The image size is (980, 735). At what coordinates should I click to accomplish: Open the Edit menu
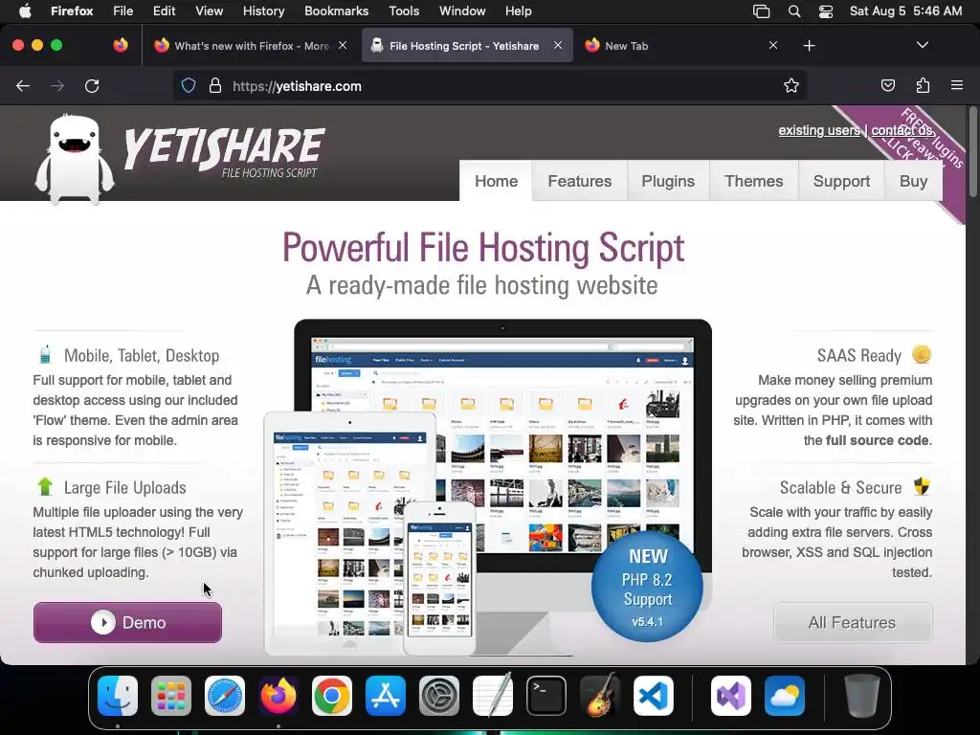[164, 11]
